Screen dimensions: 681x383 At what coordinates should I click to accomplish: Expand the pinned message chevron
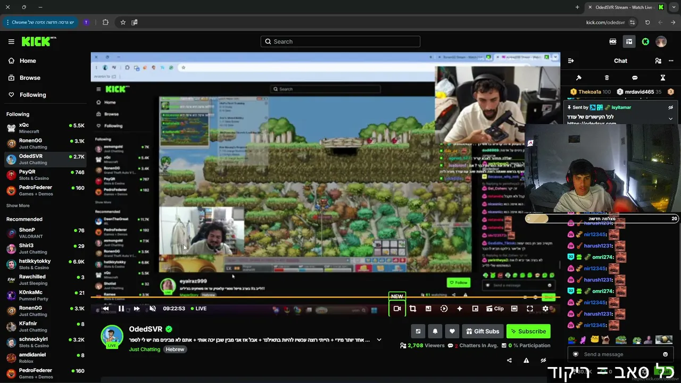click(x=671, y=119)
